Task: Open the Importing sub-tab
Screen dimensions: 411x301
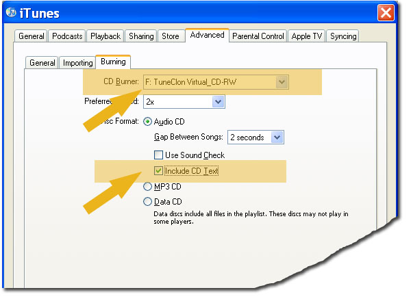Action: click(77, 63)
